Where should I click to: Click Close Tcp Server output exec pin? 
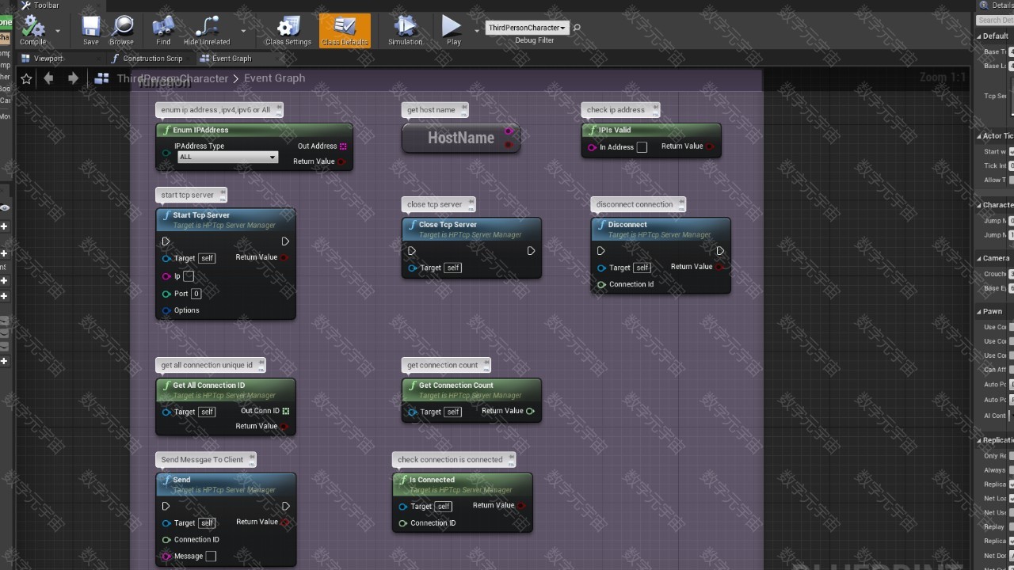531,251
